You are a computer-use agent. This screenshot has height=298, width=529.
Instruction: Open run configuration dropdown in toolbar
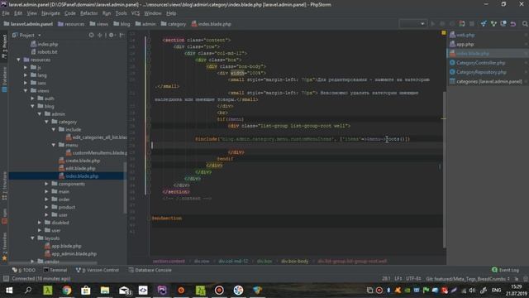click(x=412, y=24)
